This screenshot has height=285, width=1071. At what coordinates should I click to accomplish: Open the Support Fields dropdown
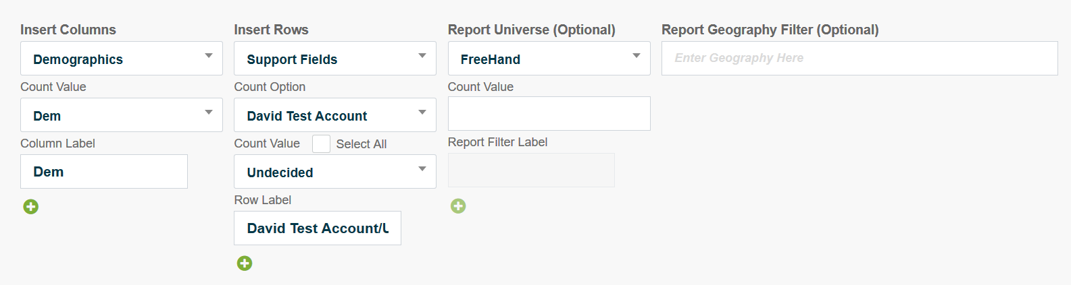point(334,59)
